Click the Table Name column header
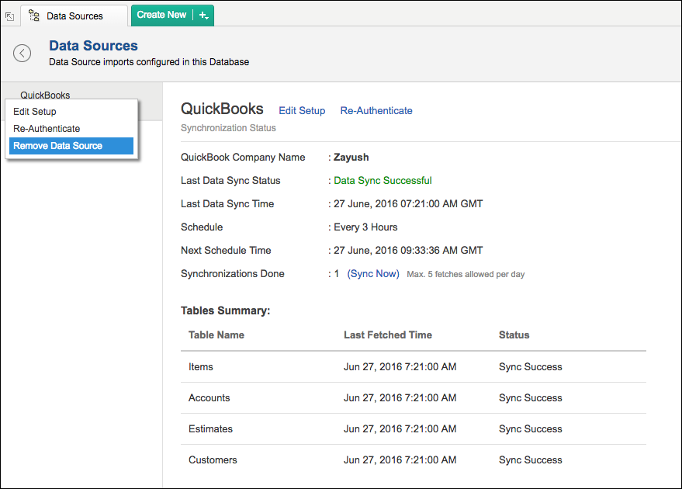Screen dimensions: 682x489 pos(216,335)
